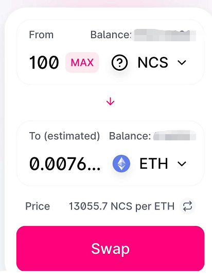Expand the NCS token chevron

[182, 62]
